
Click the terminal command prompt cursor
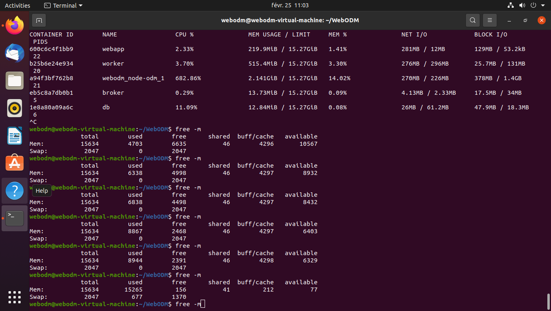(x=203, y=304)
